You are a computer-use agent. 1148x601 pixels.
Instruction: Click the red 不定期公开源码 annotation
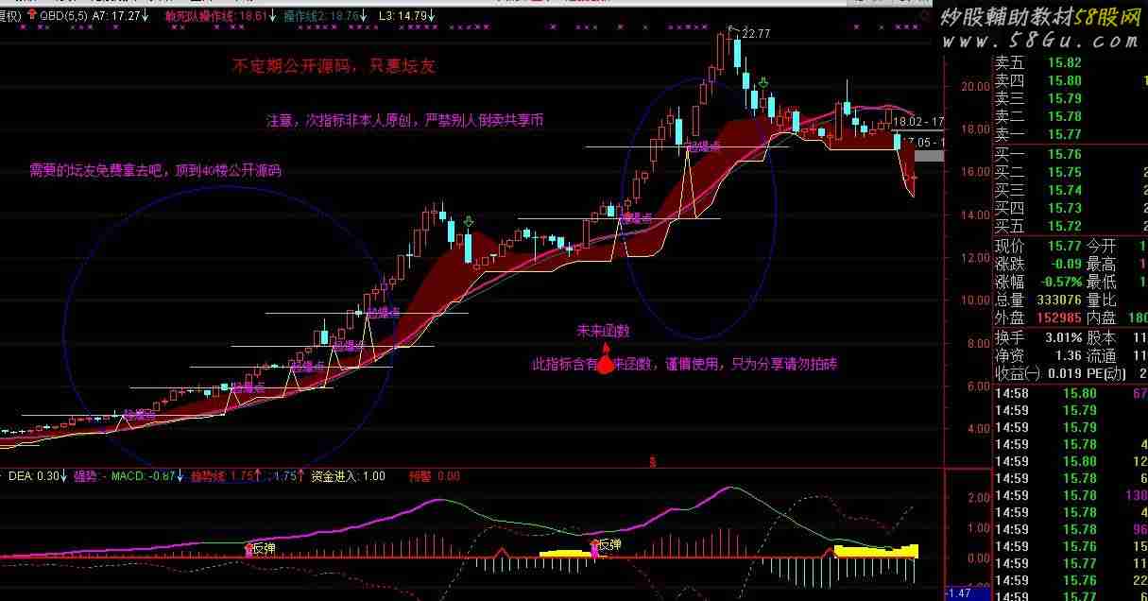334,66
